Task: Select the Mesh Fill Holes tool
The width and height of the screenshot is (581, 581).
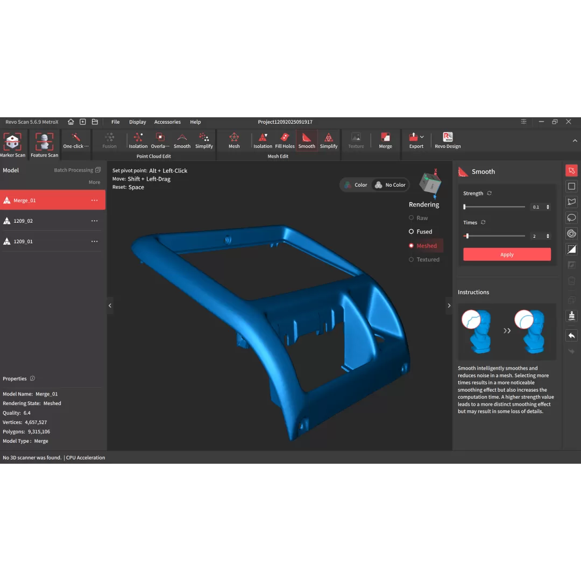Action: point(285,140)
